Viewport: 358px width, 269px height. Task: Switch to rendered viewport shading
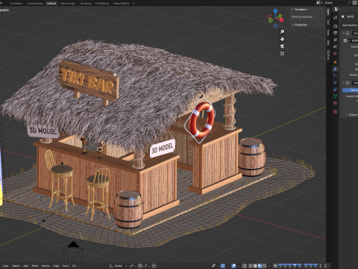point(265,266)
